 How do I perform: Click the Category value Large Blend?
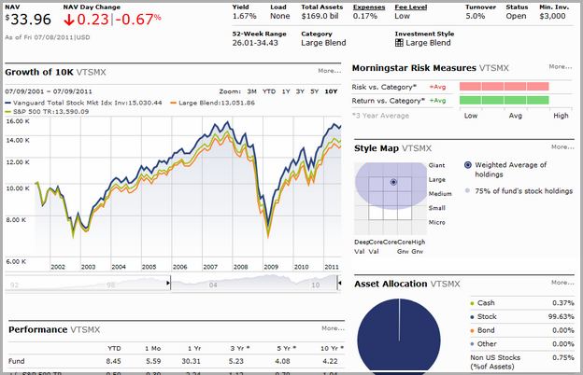323,43
